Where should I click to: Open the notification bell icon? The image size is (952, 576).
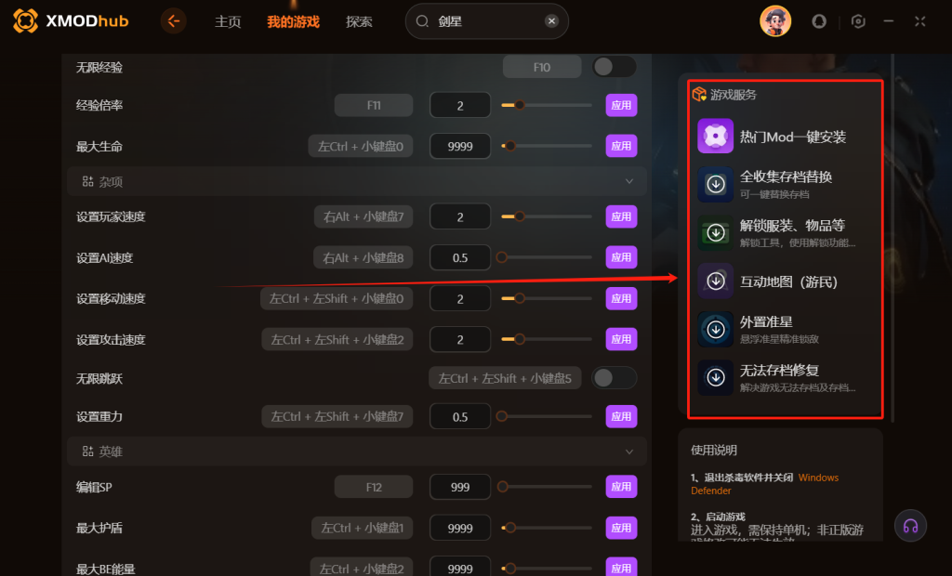(x=819, y=21)
